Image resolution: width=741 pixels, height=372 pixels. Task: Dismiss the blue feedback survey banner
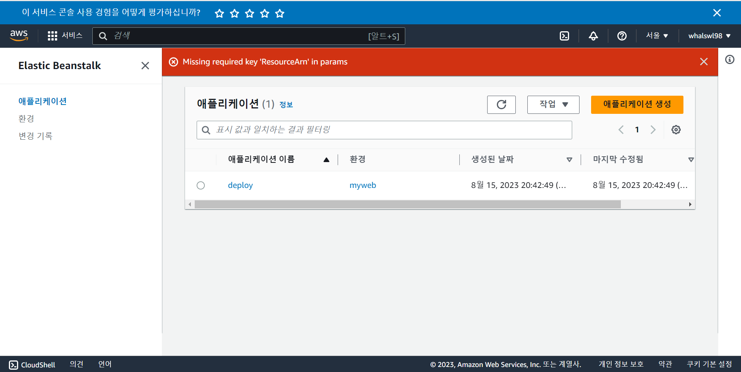pyautogui.click(x=717, y=13)
